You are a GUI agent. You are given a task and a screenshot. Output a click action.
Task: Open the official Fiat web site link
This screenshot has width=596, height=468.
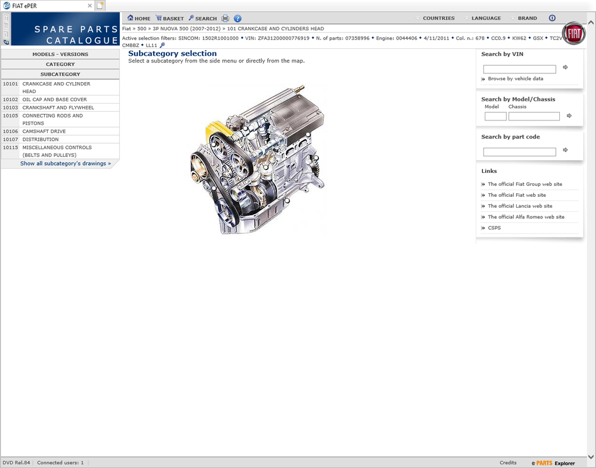click(x=517, y=195)
